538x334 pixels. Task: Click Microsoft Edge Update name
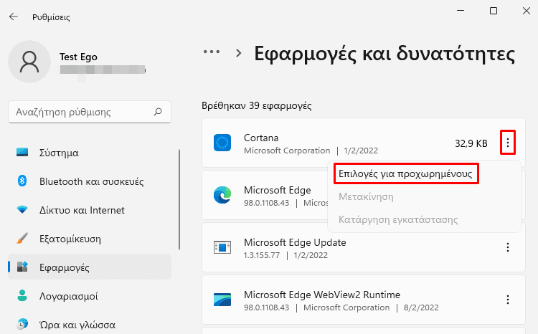(295, 242)
